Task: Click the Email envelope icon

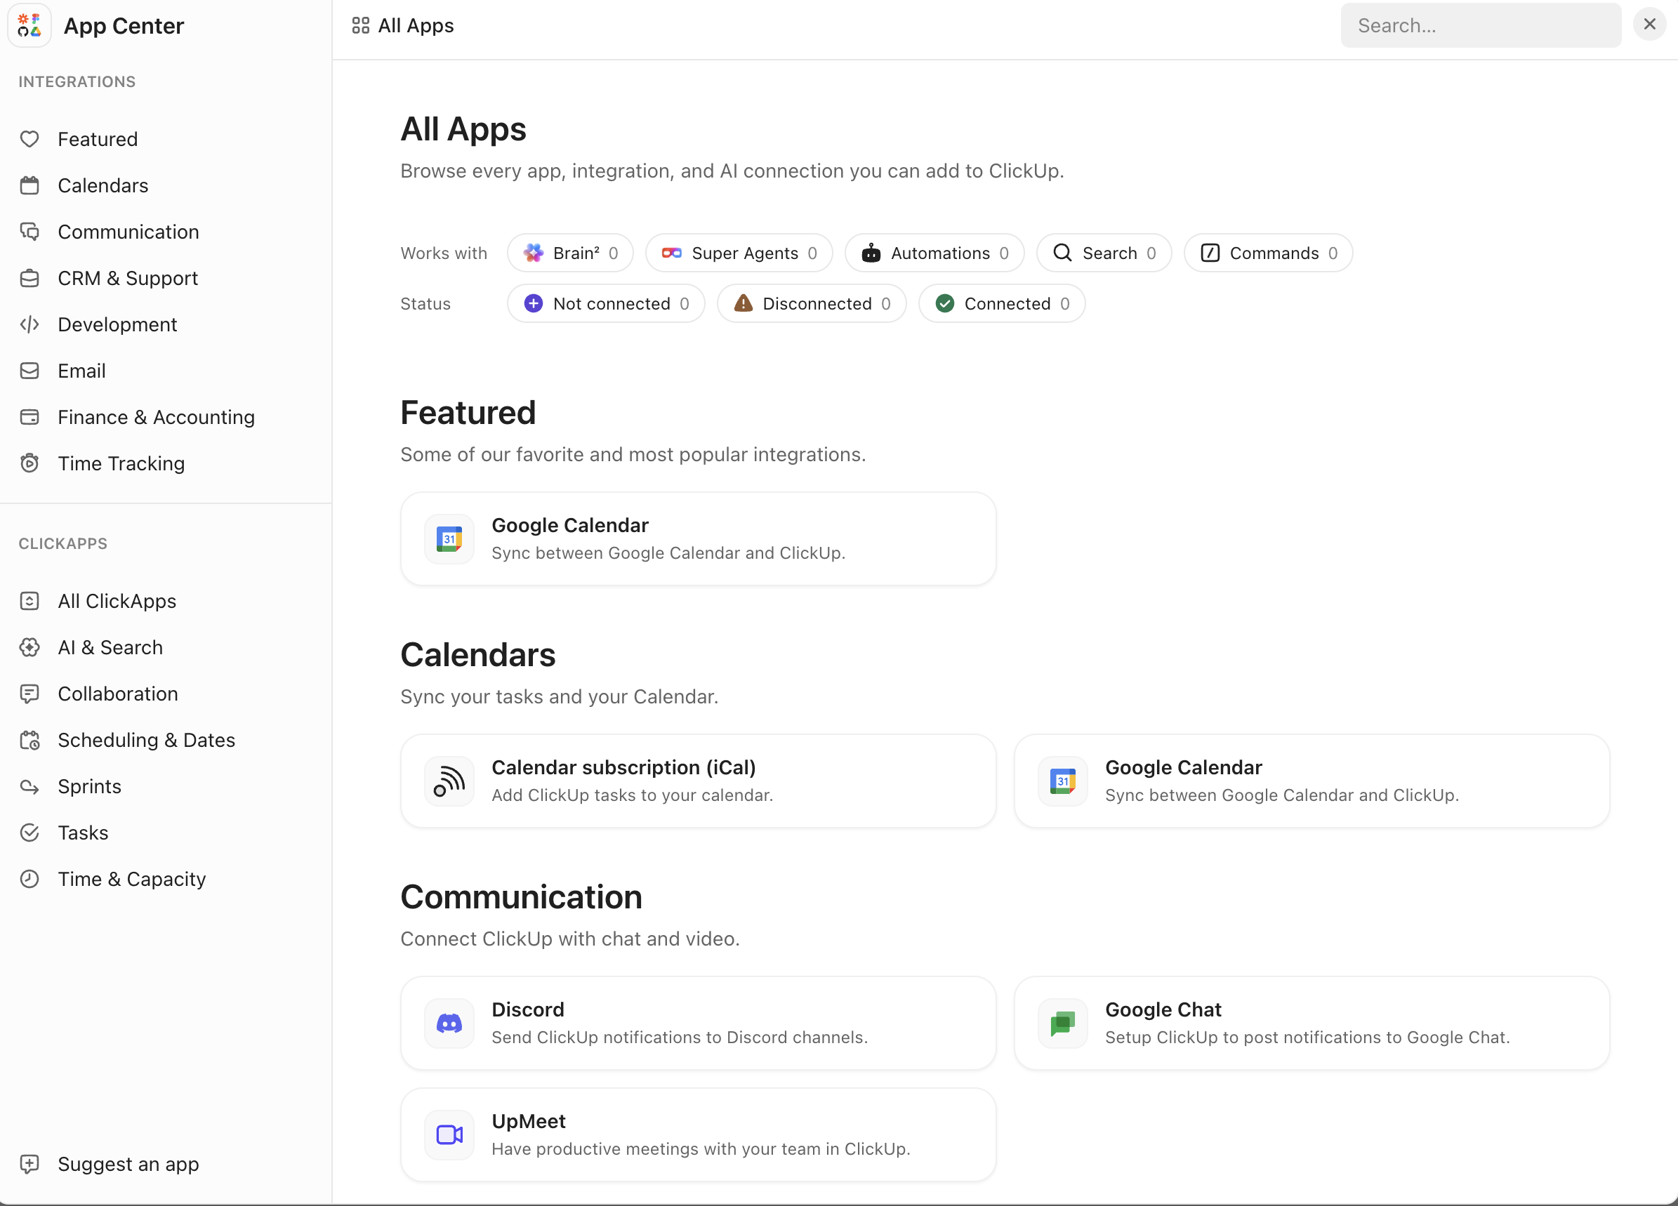Action: 29,371
